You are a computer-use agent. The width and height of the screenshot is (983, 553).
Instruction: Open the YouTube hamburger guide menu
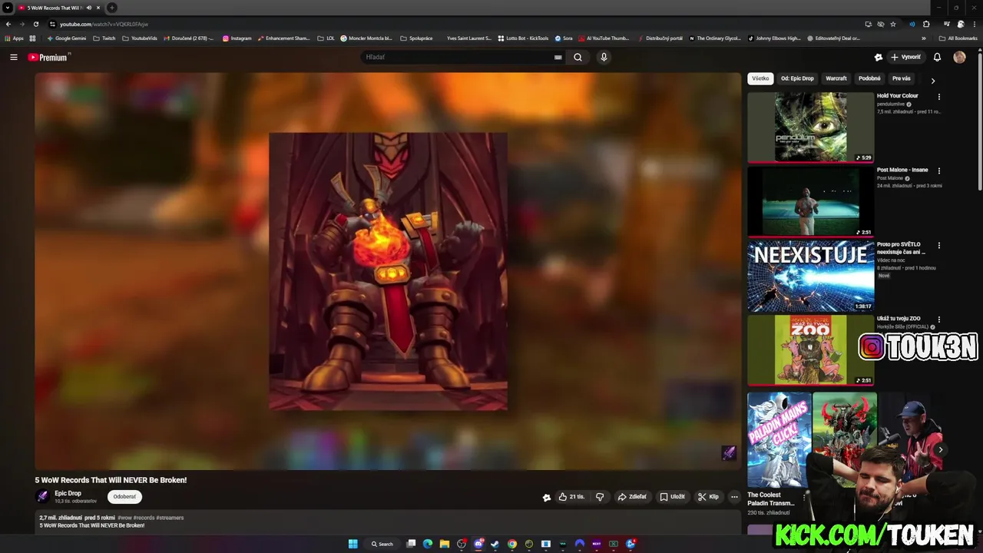click(x=14, y=57)
